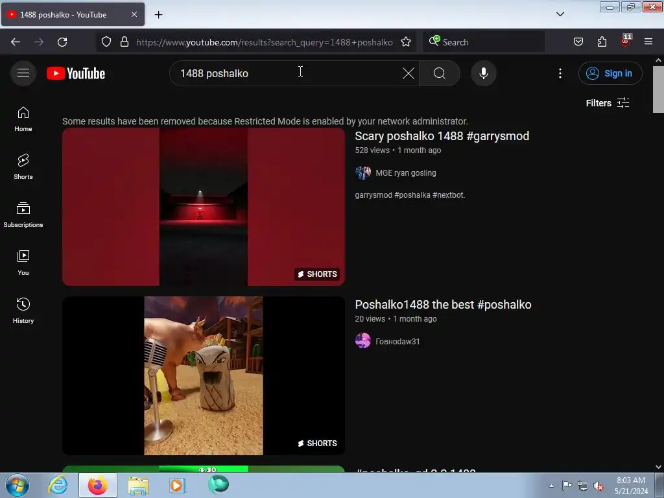
Task: Click the muted volume tray icon
Action: pyautogui.click(x=598, y=486)
